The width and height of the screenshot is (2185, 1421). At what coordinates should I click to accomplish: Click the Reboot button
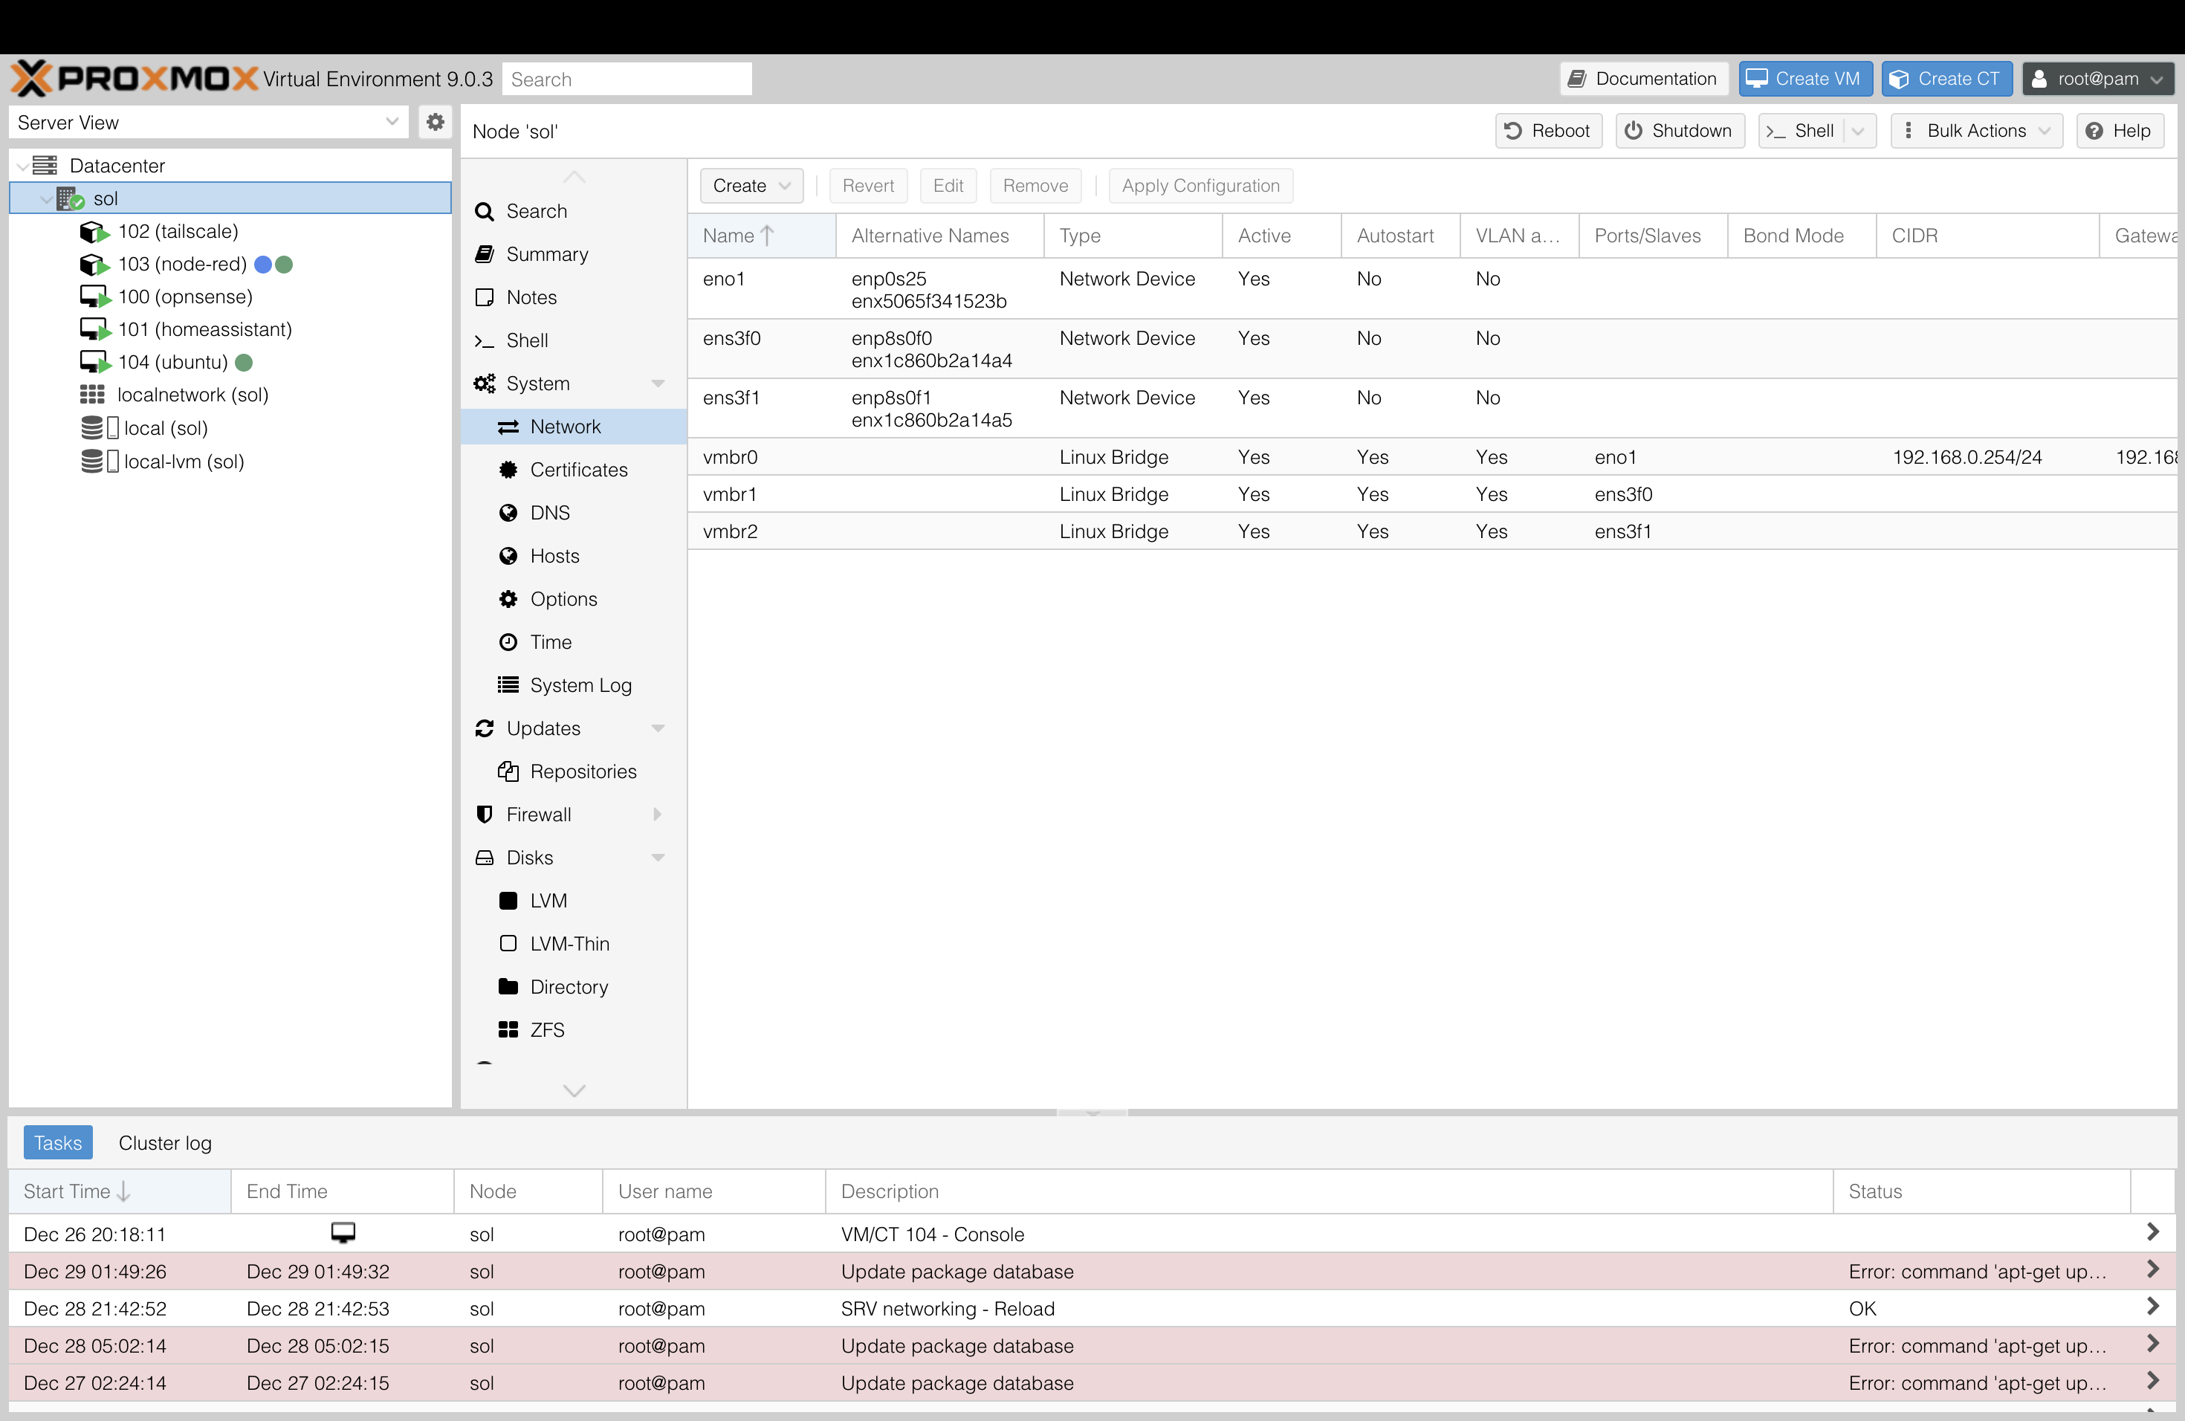click(x=1548, y=130)
